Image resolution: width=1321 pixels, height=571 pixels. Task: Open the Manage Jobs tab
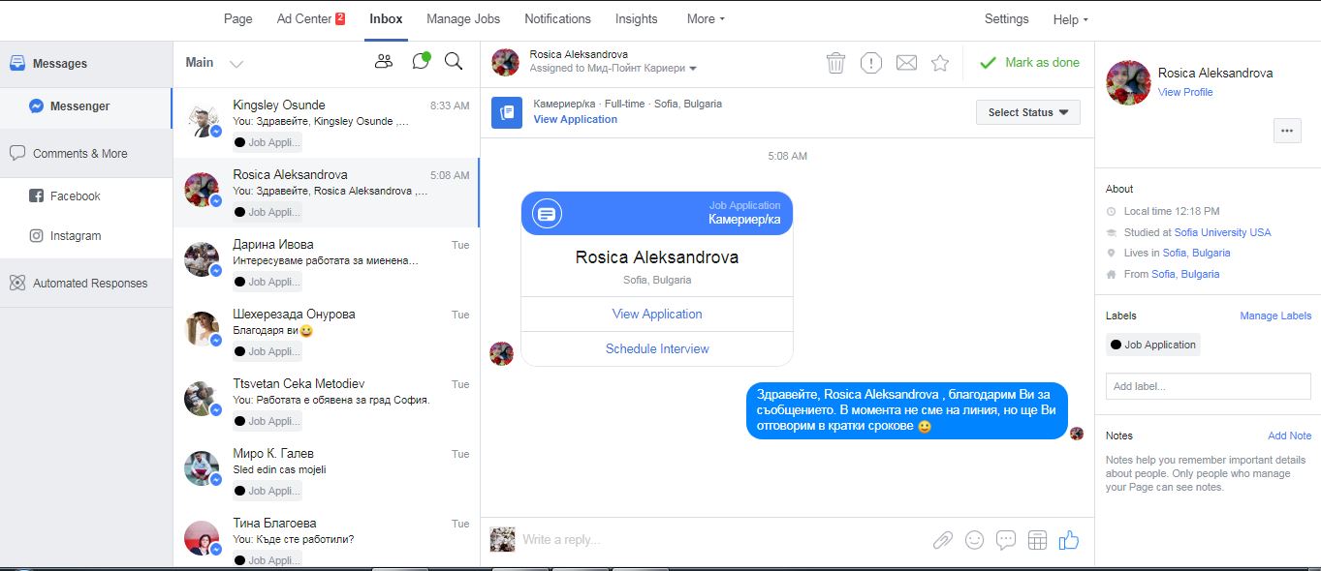coord(463,18)
